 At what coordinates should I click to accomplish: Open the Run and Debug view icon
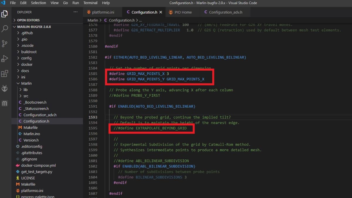[5, 59]
